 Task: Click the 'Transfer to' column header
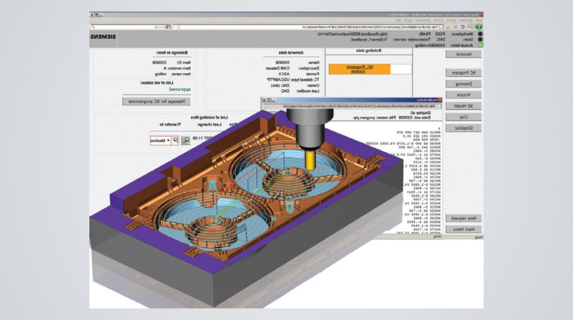point(170,124)
